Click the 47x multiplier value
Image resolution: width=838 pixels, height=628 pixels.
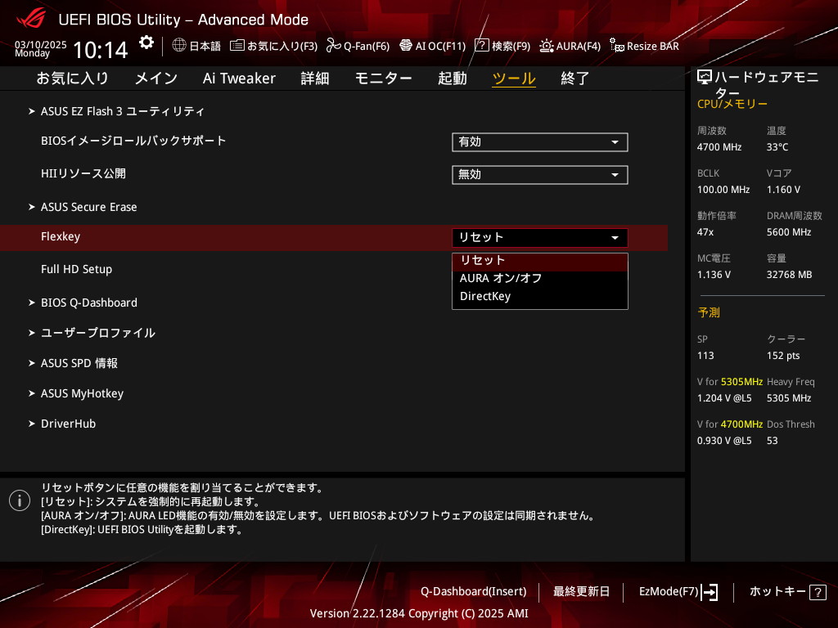(x=705, y=232)
